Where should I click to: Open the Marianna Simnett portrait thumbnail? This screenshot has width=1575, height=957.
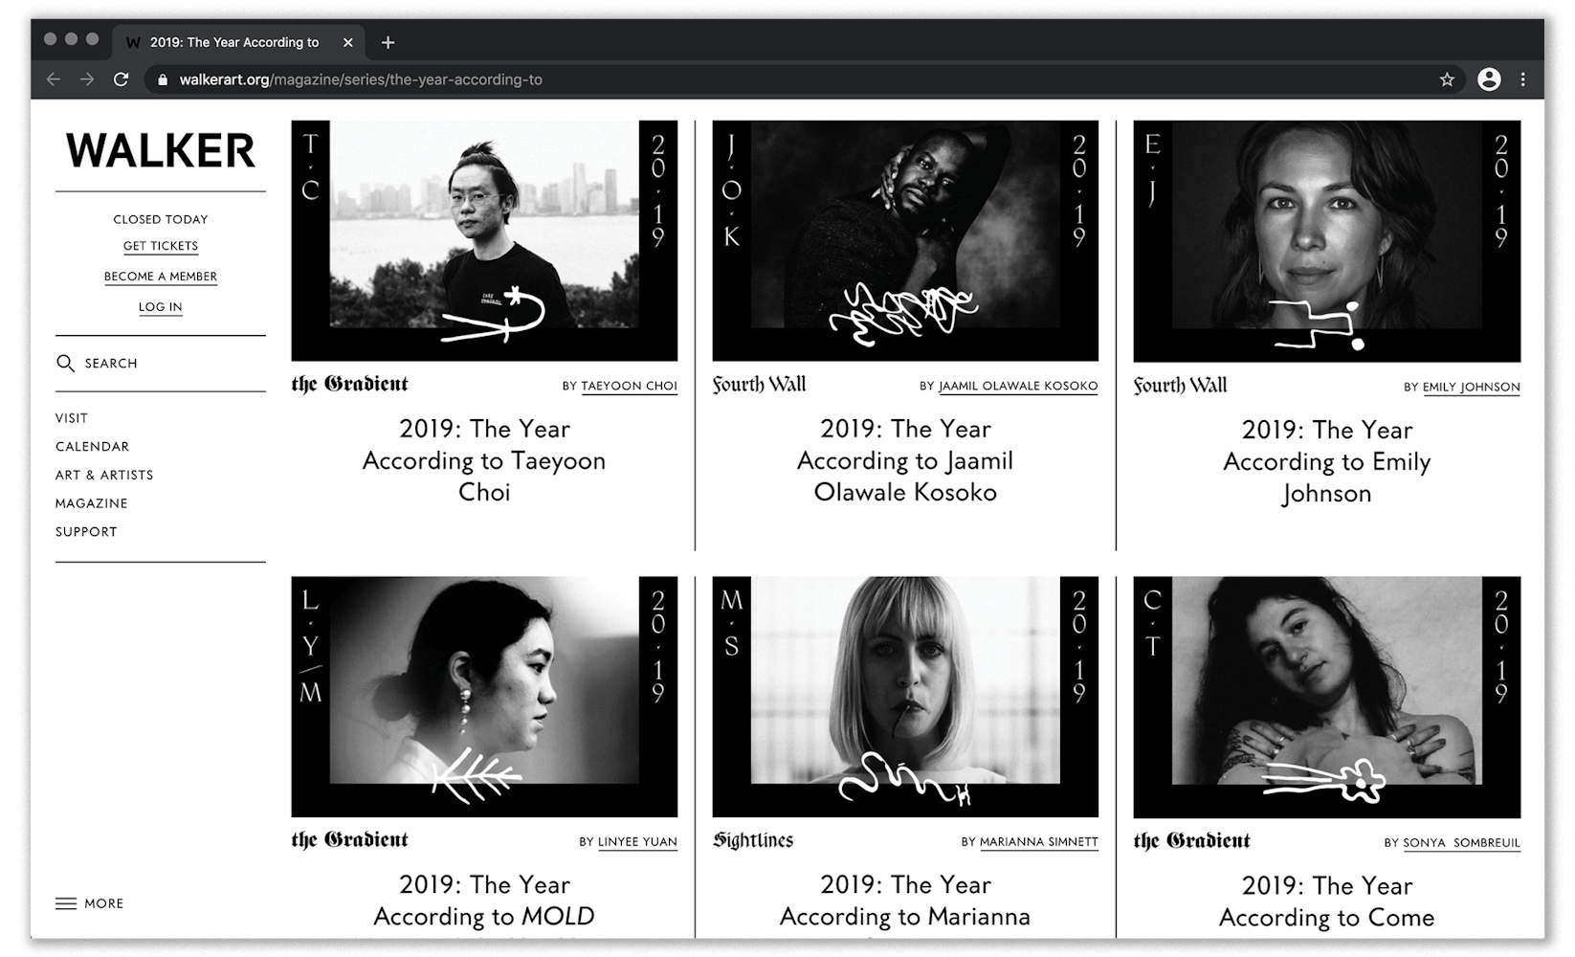(x=905, y=696)
